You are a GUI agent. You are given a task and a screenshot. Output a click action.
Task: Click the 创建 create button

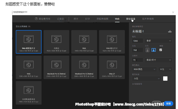169,103
